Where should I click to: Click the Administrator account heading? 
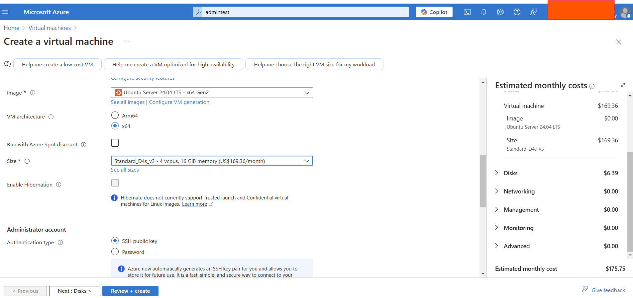pos(37,230)
